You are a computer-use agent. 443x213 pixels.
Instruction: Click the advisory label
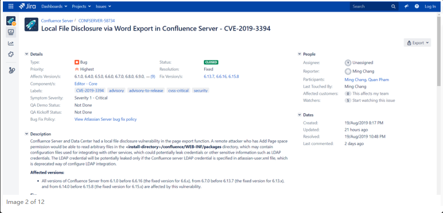116,90
